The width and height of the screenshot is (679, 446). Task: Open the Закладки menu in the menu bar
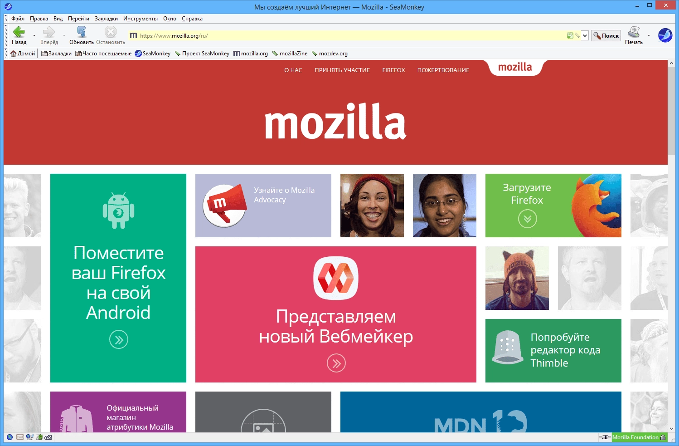tap(106, 19)
